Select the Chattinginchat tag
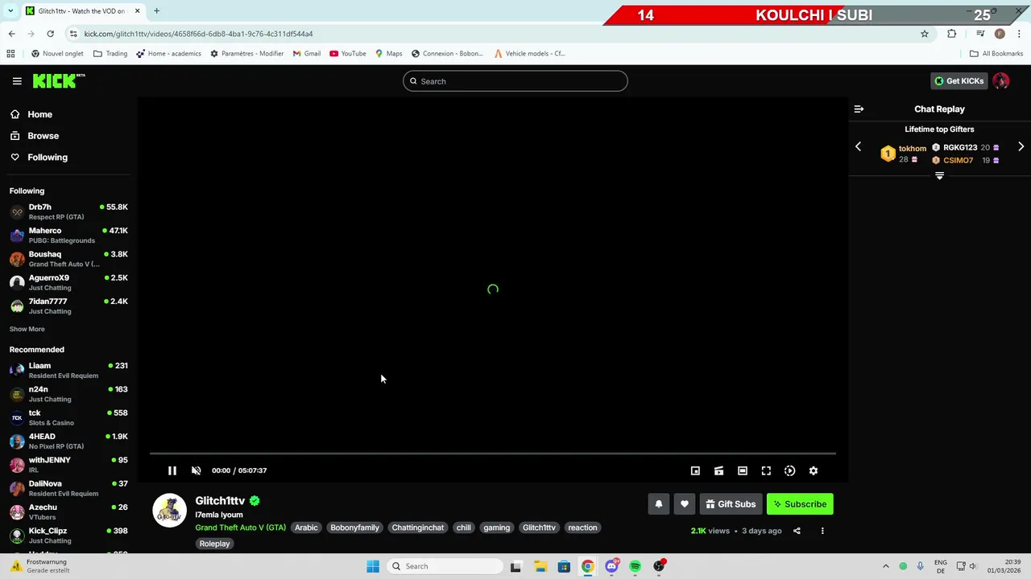The height and width of the screenshot is (579, 1031). tap(418, 528)
